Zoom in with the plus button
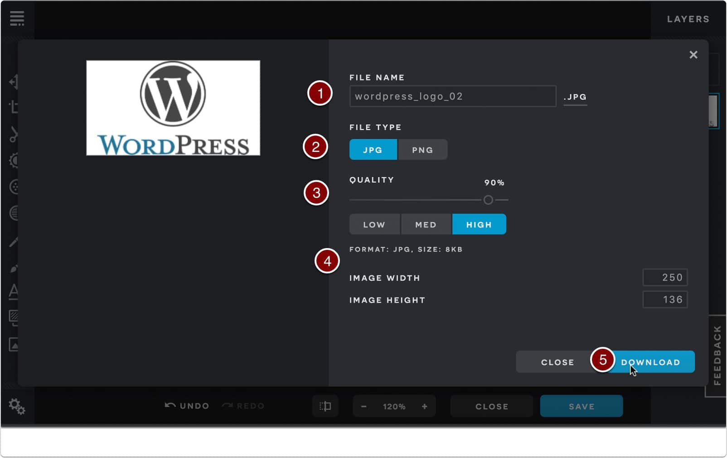The height and width of the screenshot is (458, 727). tap(425, 407)
